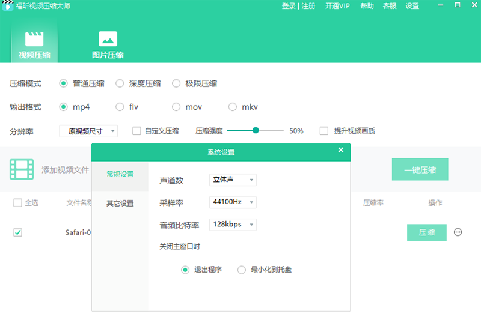This screenshot has height=320, width=481.
Task: Open the settings menu in title bar
Action: (412, 6)
